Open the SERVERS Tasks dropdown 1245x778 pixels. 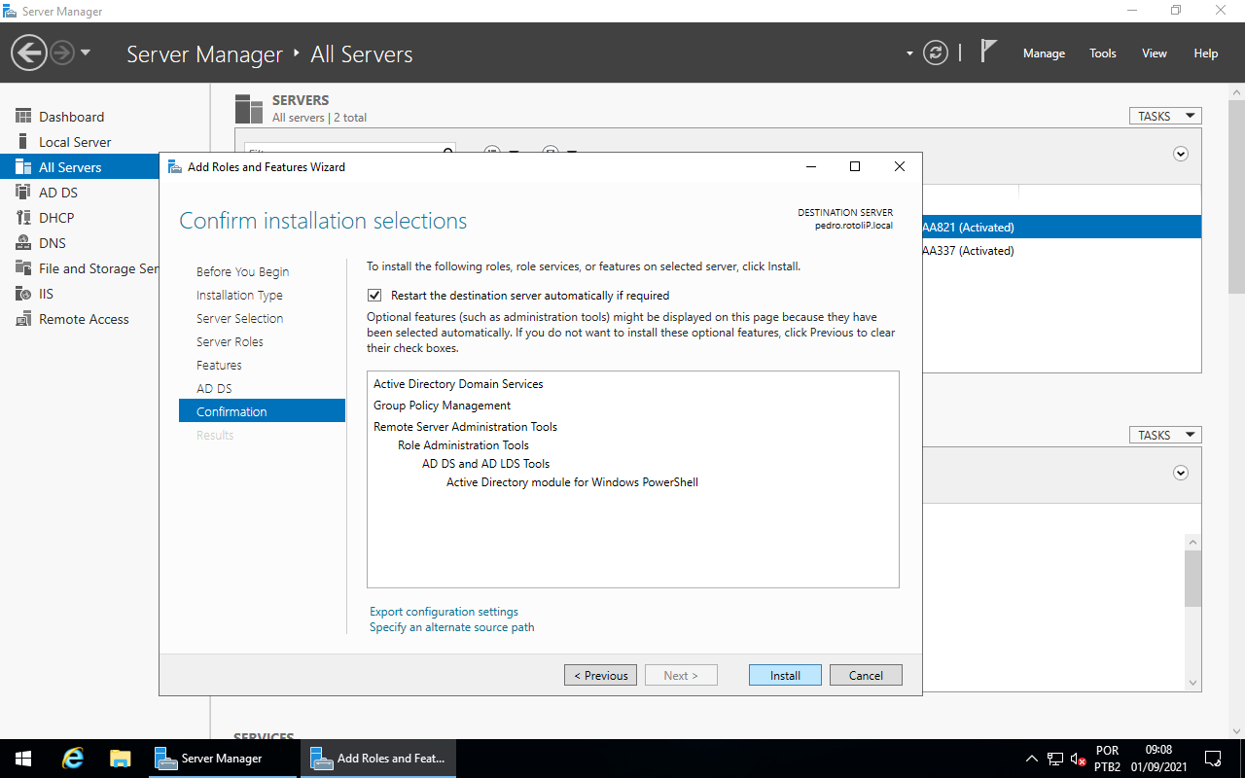1164,115
